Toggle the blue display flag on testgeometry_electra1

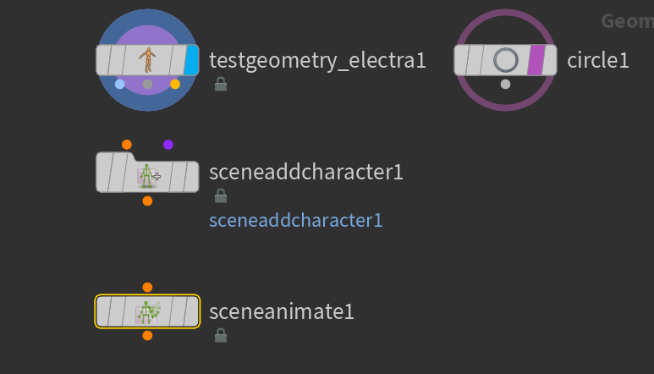(191, 60)
